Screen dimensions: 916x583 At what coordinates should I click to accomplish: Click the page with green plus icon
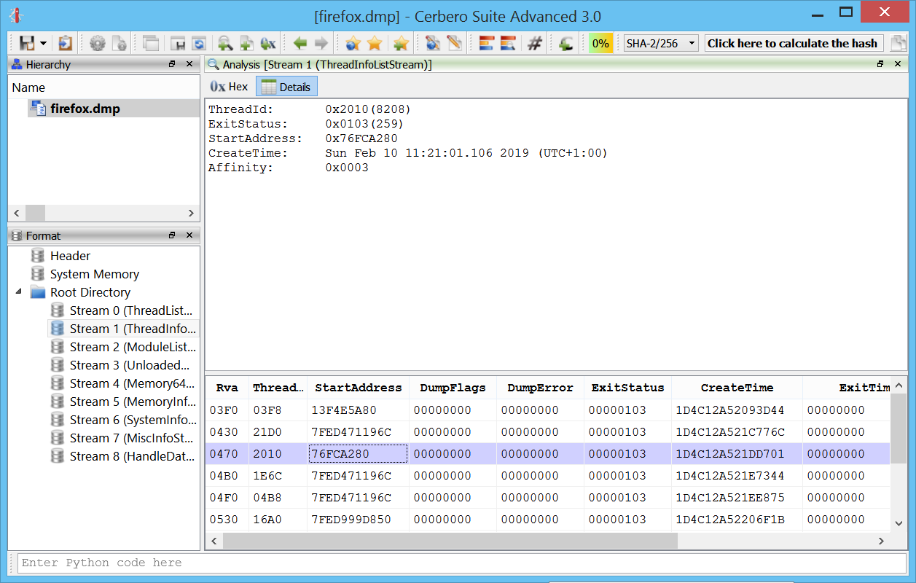tap(246, 43)
